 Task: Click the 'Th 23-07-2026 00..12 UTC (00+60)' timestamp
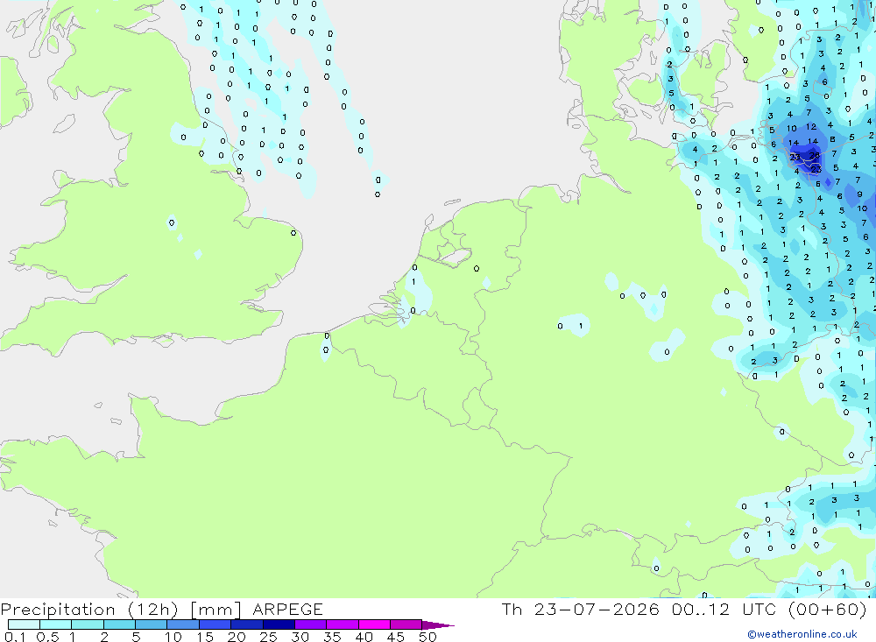click(684, 609)
